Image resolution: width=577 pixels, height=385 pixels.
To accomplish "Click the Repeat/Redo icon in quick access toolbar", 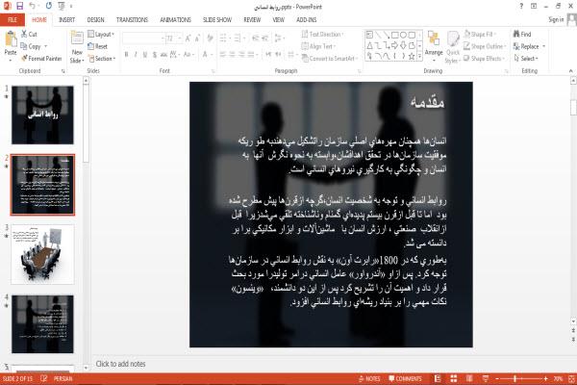I will (x=49, y=6).
